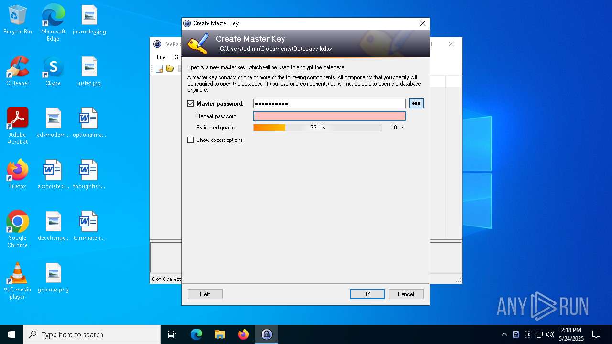The width and height of the screenshot is (612, 344).
Task: Focus the Repeat password field
Action: click(x=329, y=116)
